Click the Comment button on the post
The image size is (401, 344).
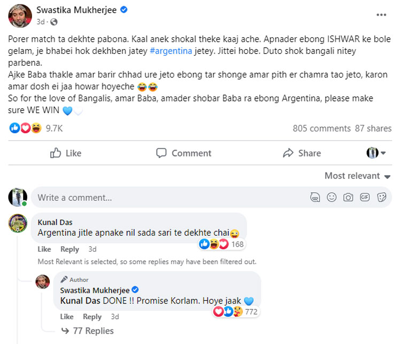(184, 153)
